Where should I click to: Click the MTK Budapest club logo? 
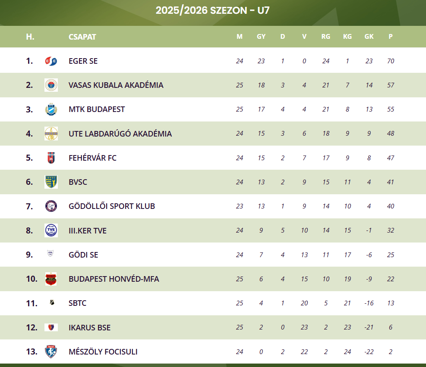pyautogui.click(x=51, y=109)
